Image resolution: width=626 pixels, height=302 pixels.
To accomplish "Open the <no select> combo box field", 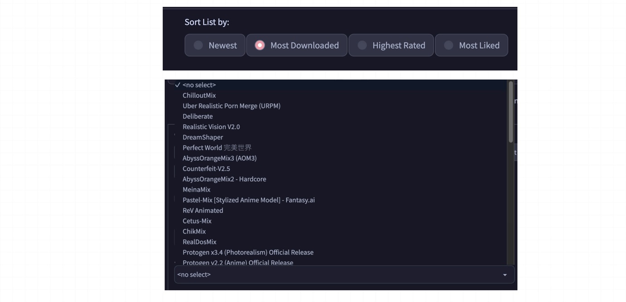I will [x=336, y=275].
